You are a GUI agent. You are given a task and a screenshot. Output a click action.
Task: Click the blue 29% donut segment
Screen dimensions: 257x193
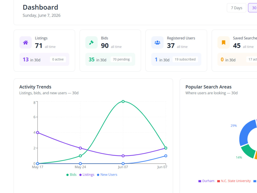[246, 133]
